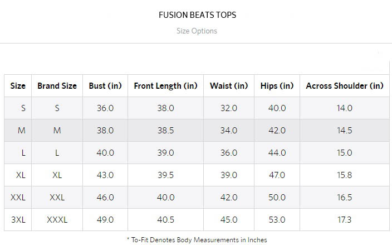Select the 3XL size row label
The image size is (392, 245).
tap(18, 220)
